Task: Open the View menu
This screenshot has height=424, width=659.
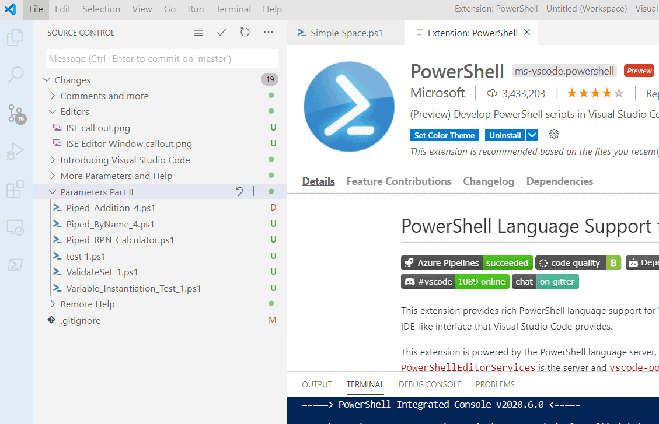Action: pyautogui.click(x=142, y=9)
